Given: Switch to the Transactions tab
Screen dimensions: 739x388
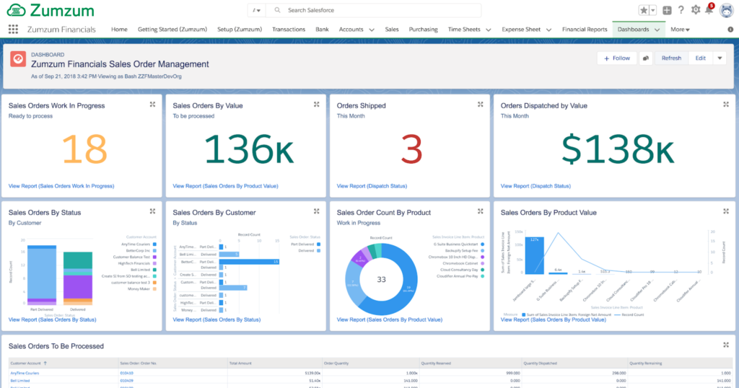Looking at the screenshot, I should tap(289, 29).
